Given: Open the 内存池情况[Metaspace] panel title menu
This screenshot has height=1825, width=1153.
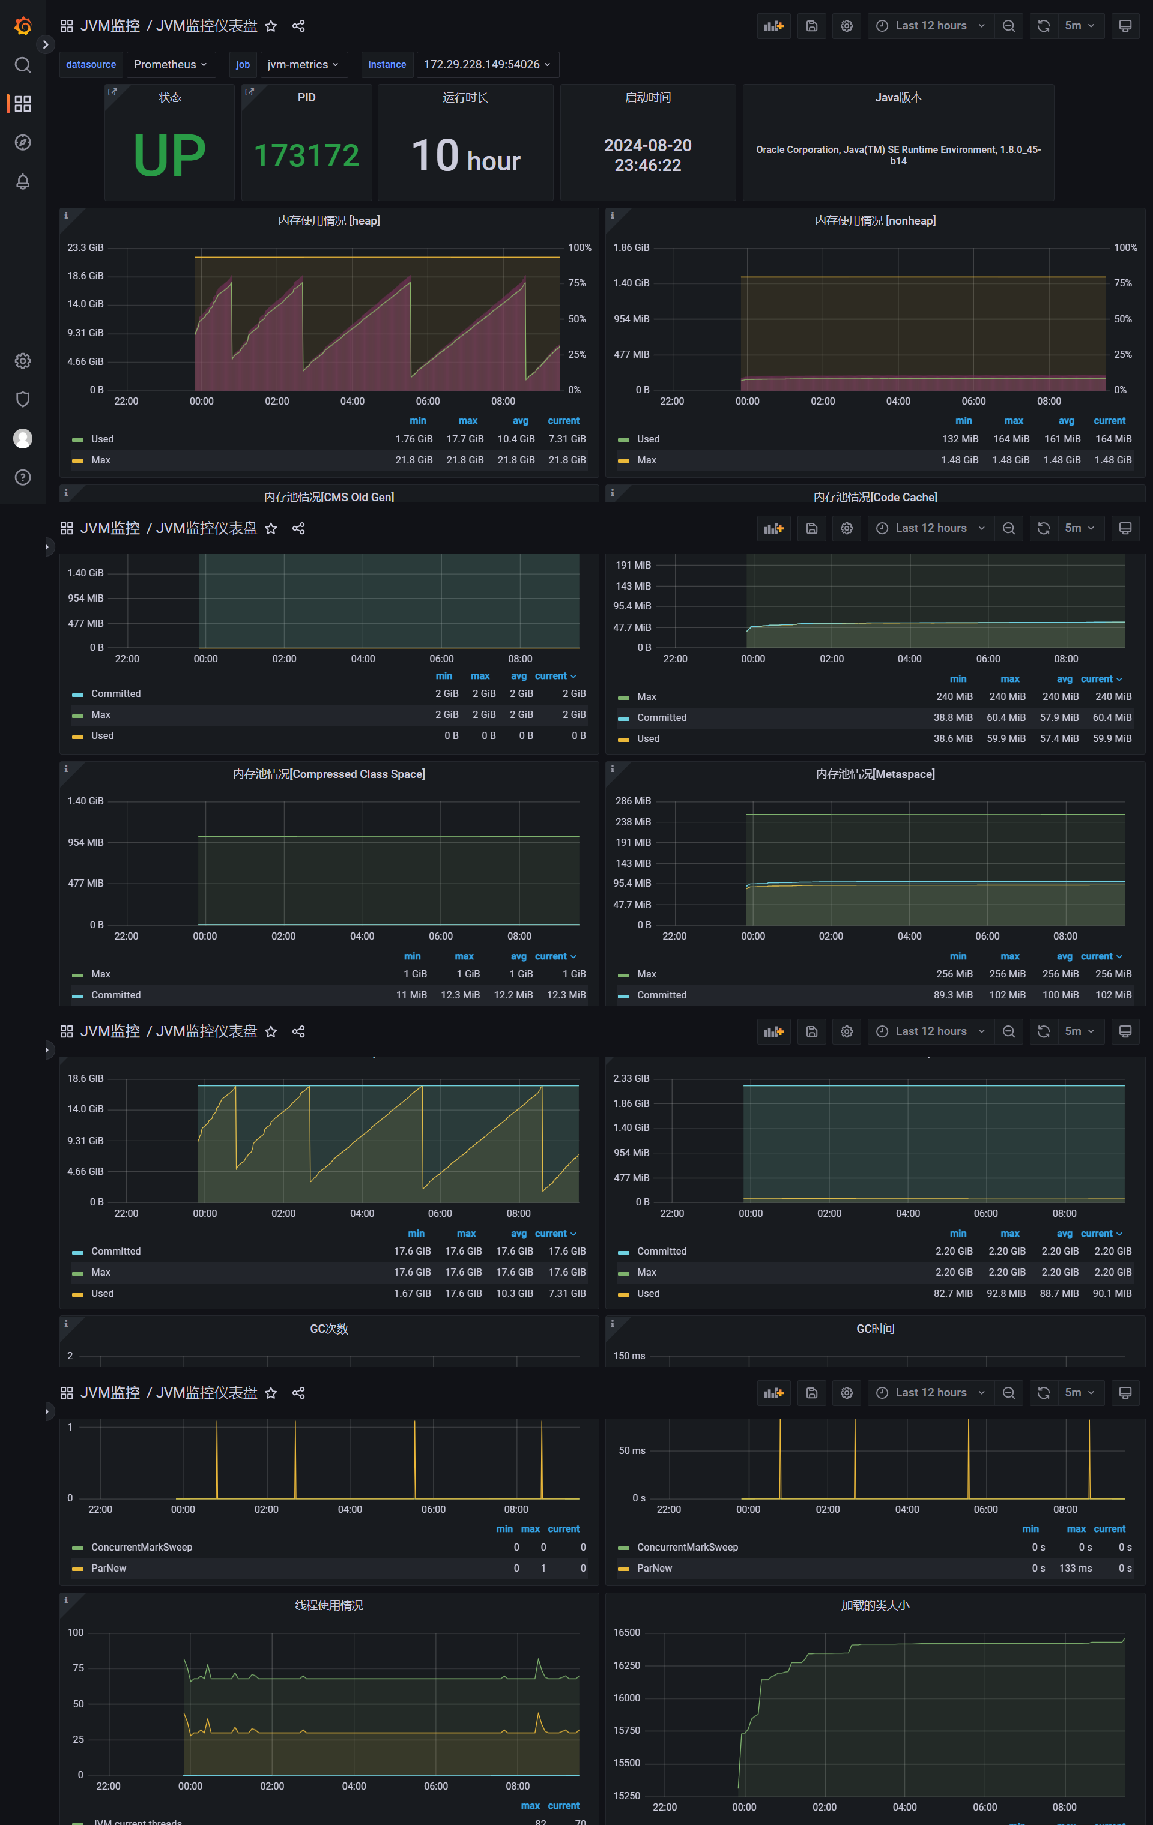Looking at the screenshot, I should tap(875, 774).
